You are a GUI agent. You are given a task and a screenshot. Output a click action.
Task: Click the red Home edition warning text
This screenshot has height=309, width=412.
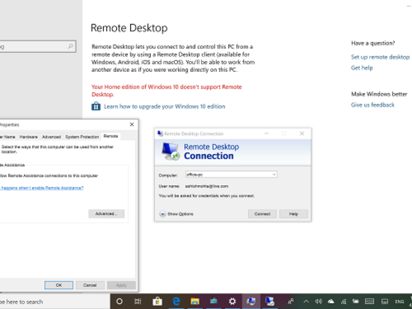coord(167,91)
